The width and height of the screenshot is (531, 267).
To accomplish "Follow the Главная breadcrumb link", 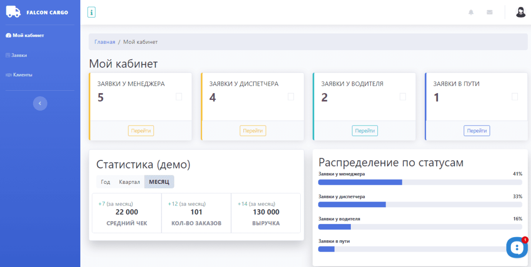I will [105, 42].
